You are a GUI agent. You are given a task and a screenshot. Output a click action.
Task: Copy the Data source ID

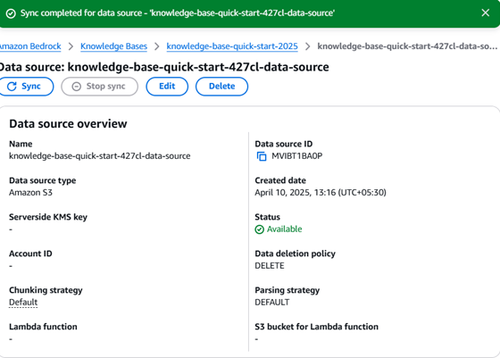(x=262, y=156)
